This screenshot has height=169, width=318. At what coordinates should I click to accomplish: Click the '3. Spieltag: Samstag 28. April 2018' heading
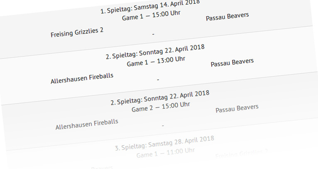tap(165, 143)
